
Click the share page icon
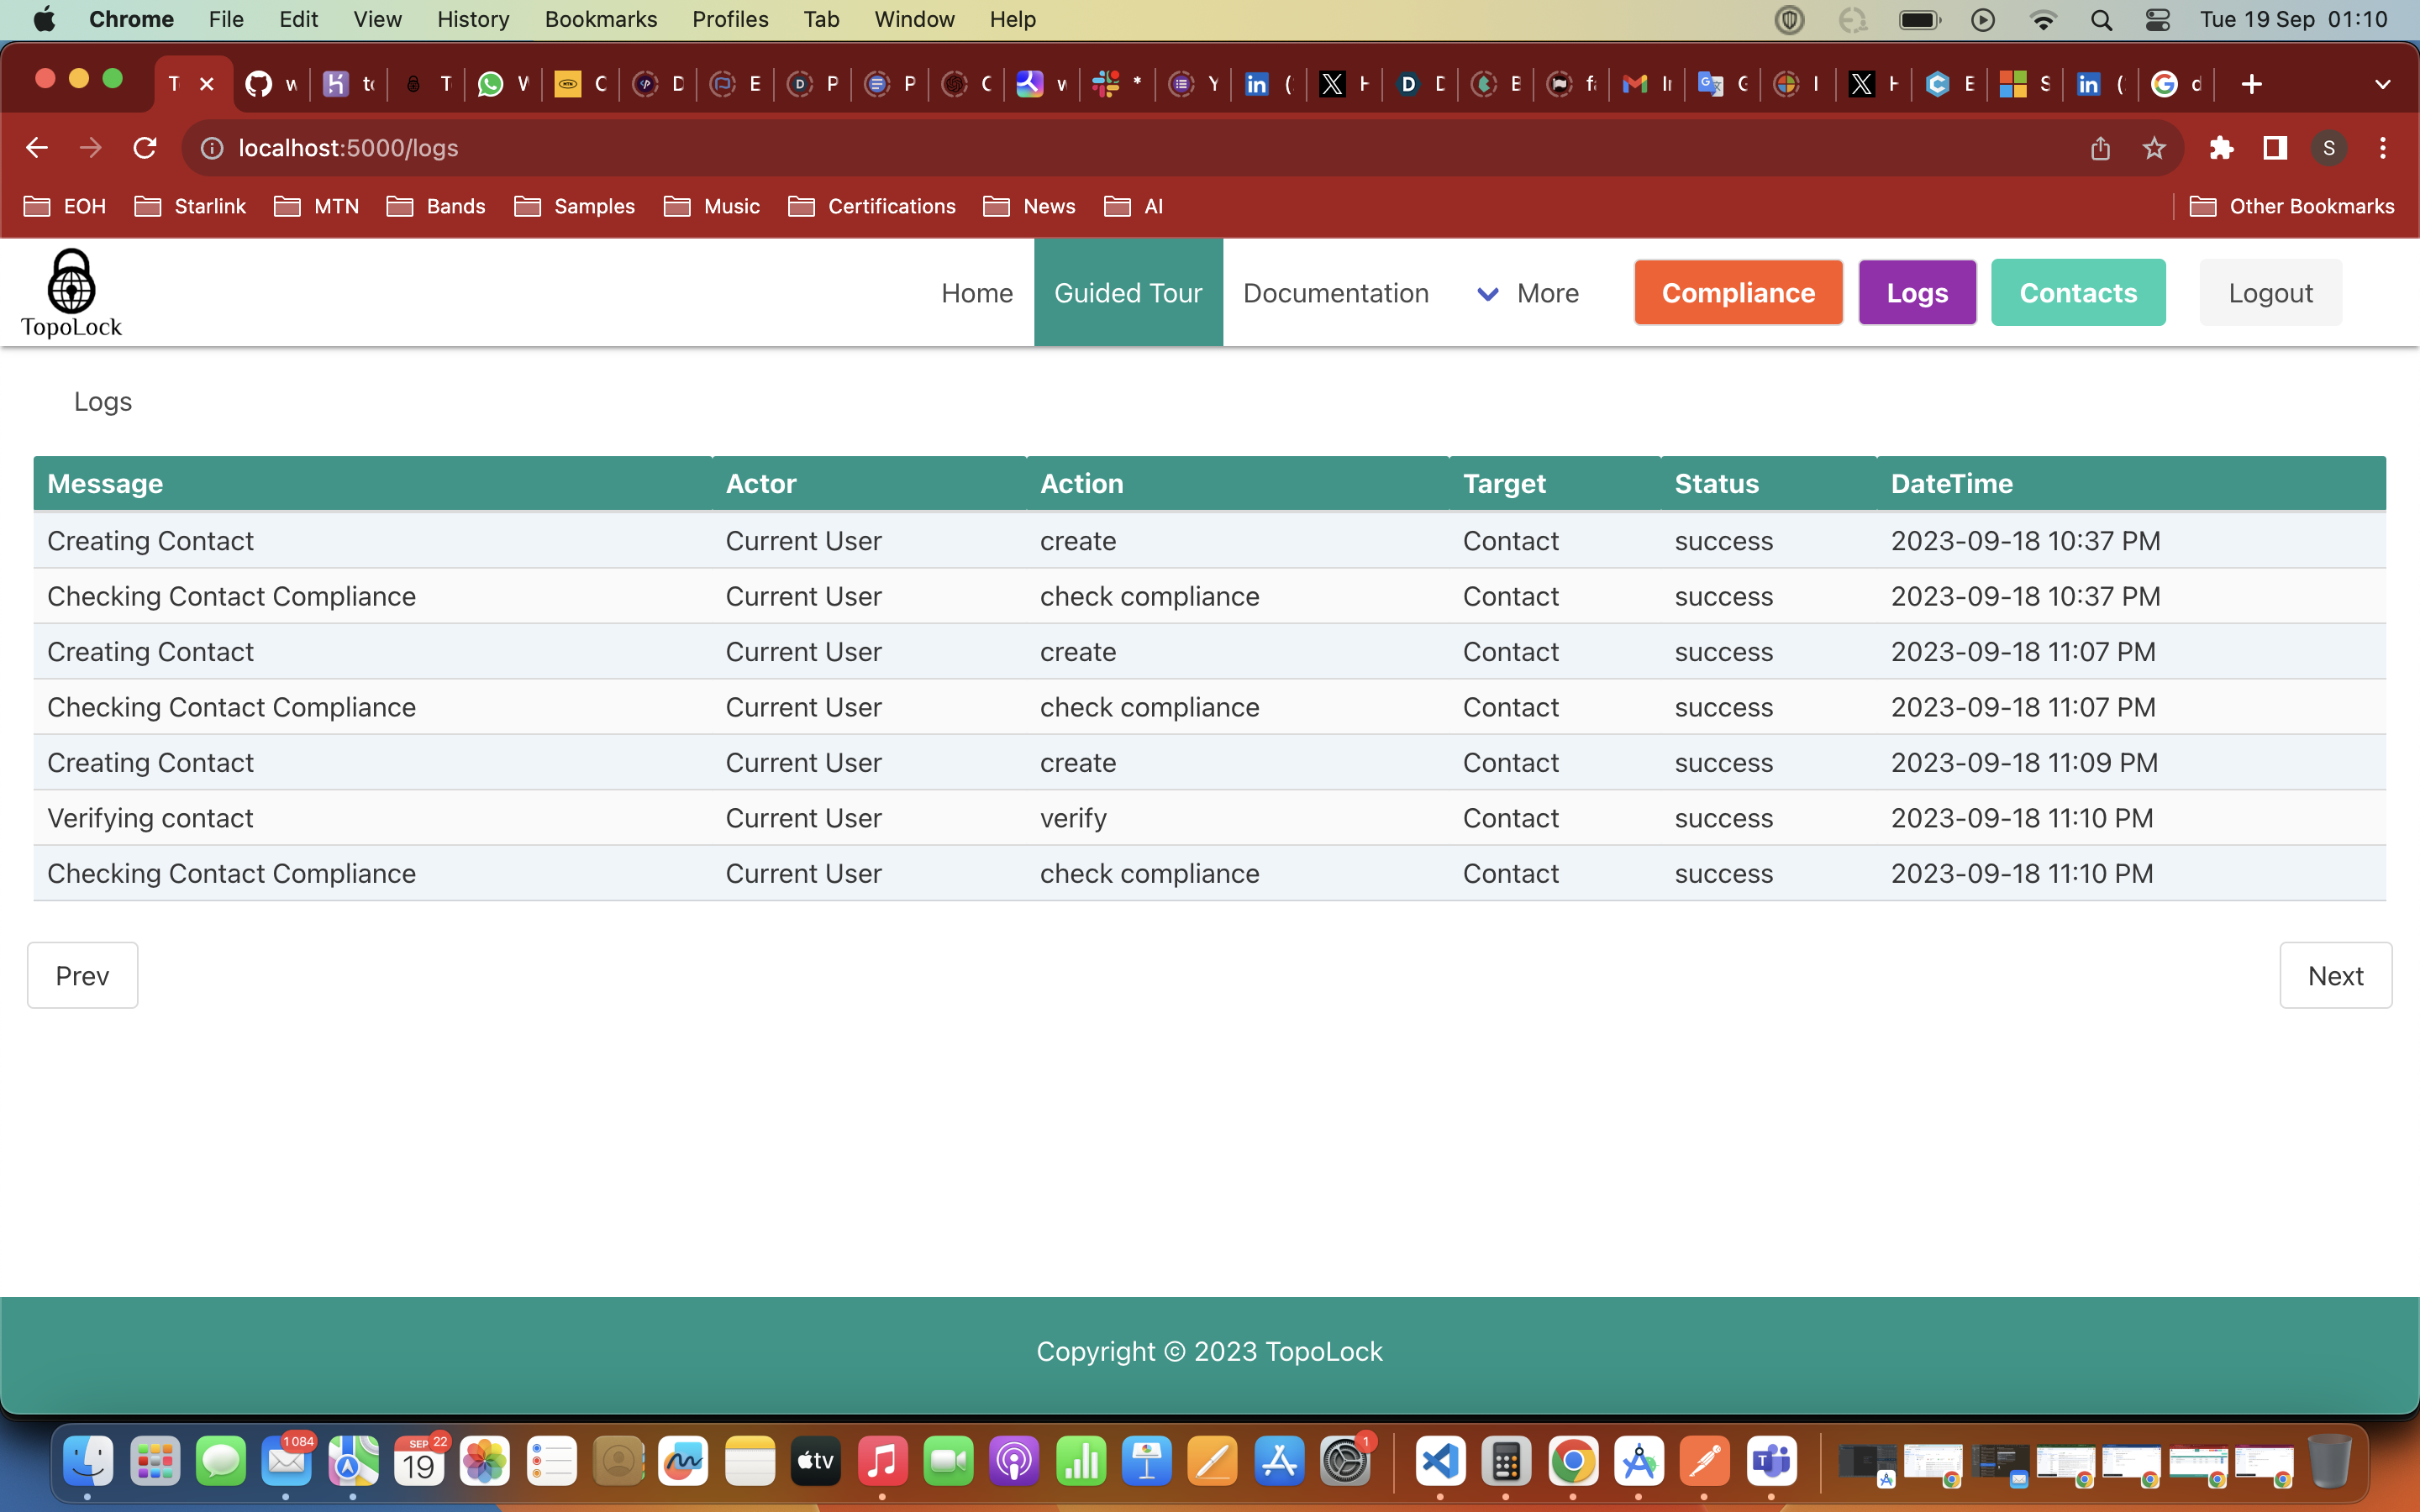click(2100, 148)
